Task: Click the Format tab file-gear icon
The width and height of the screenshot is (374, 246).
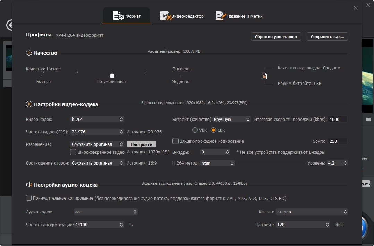Action: [x=118, y=16]
